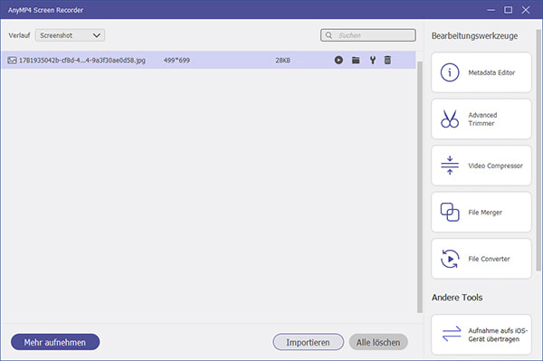This screenshot has height=361, width=543.
Task: Click the Mehr aufnehmen button
Action: (x=55, y=342)
